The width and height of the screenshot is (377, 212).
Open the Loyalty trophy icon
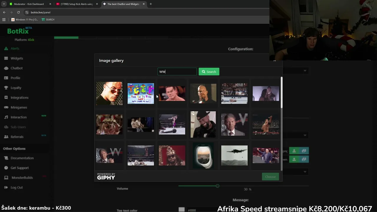pyautogui.click(x=6, y=88)
